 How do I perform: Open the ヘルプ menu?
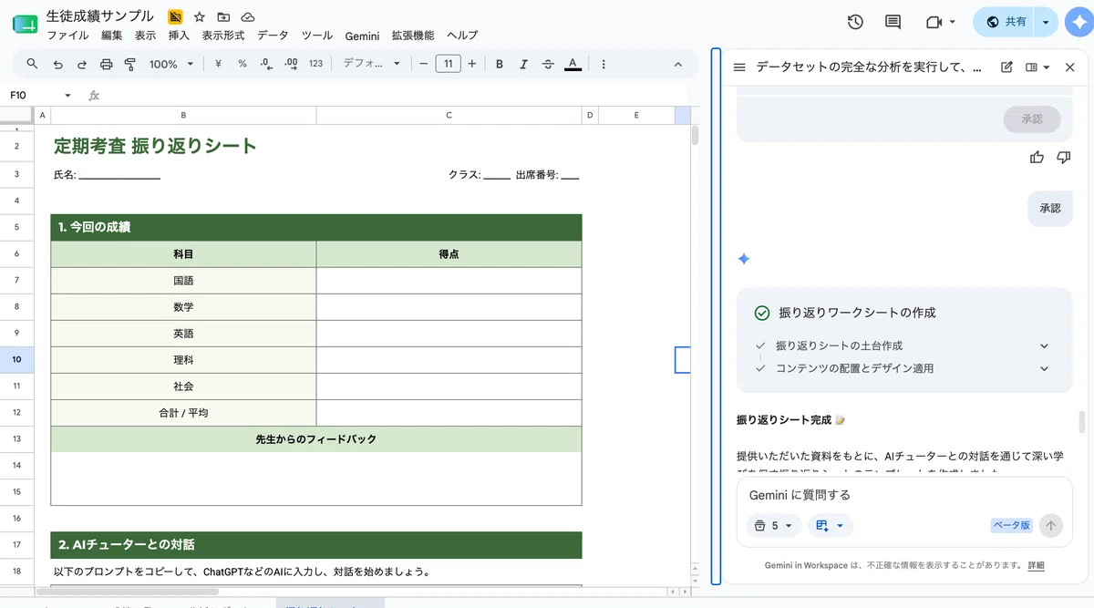click(462, 36)
